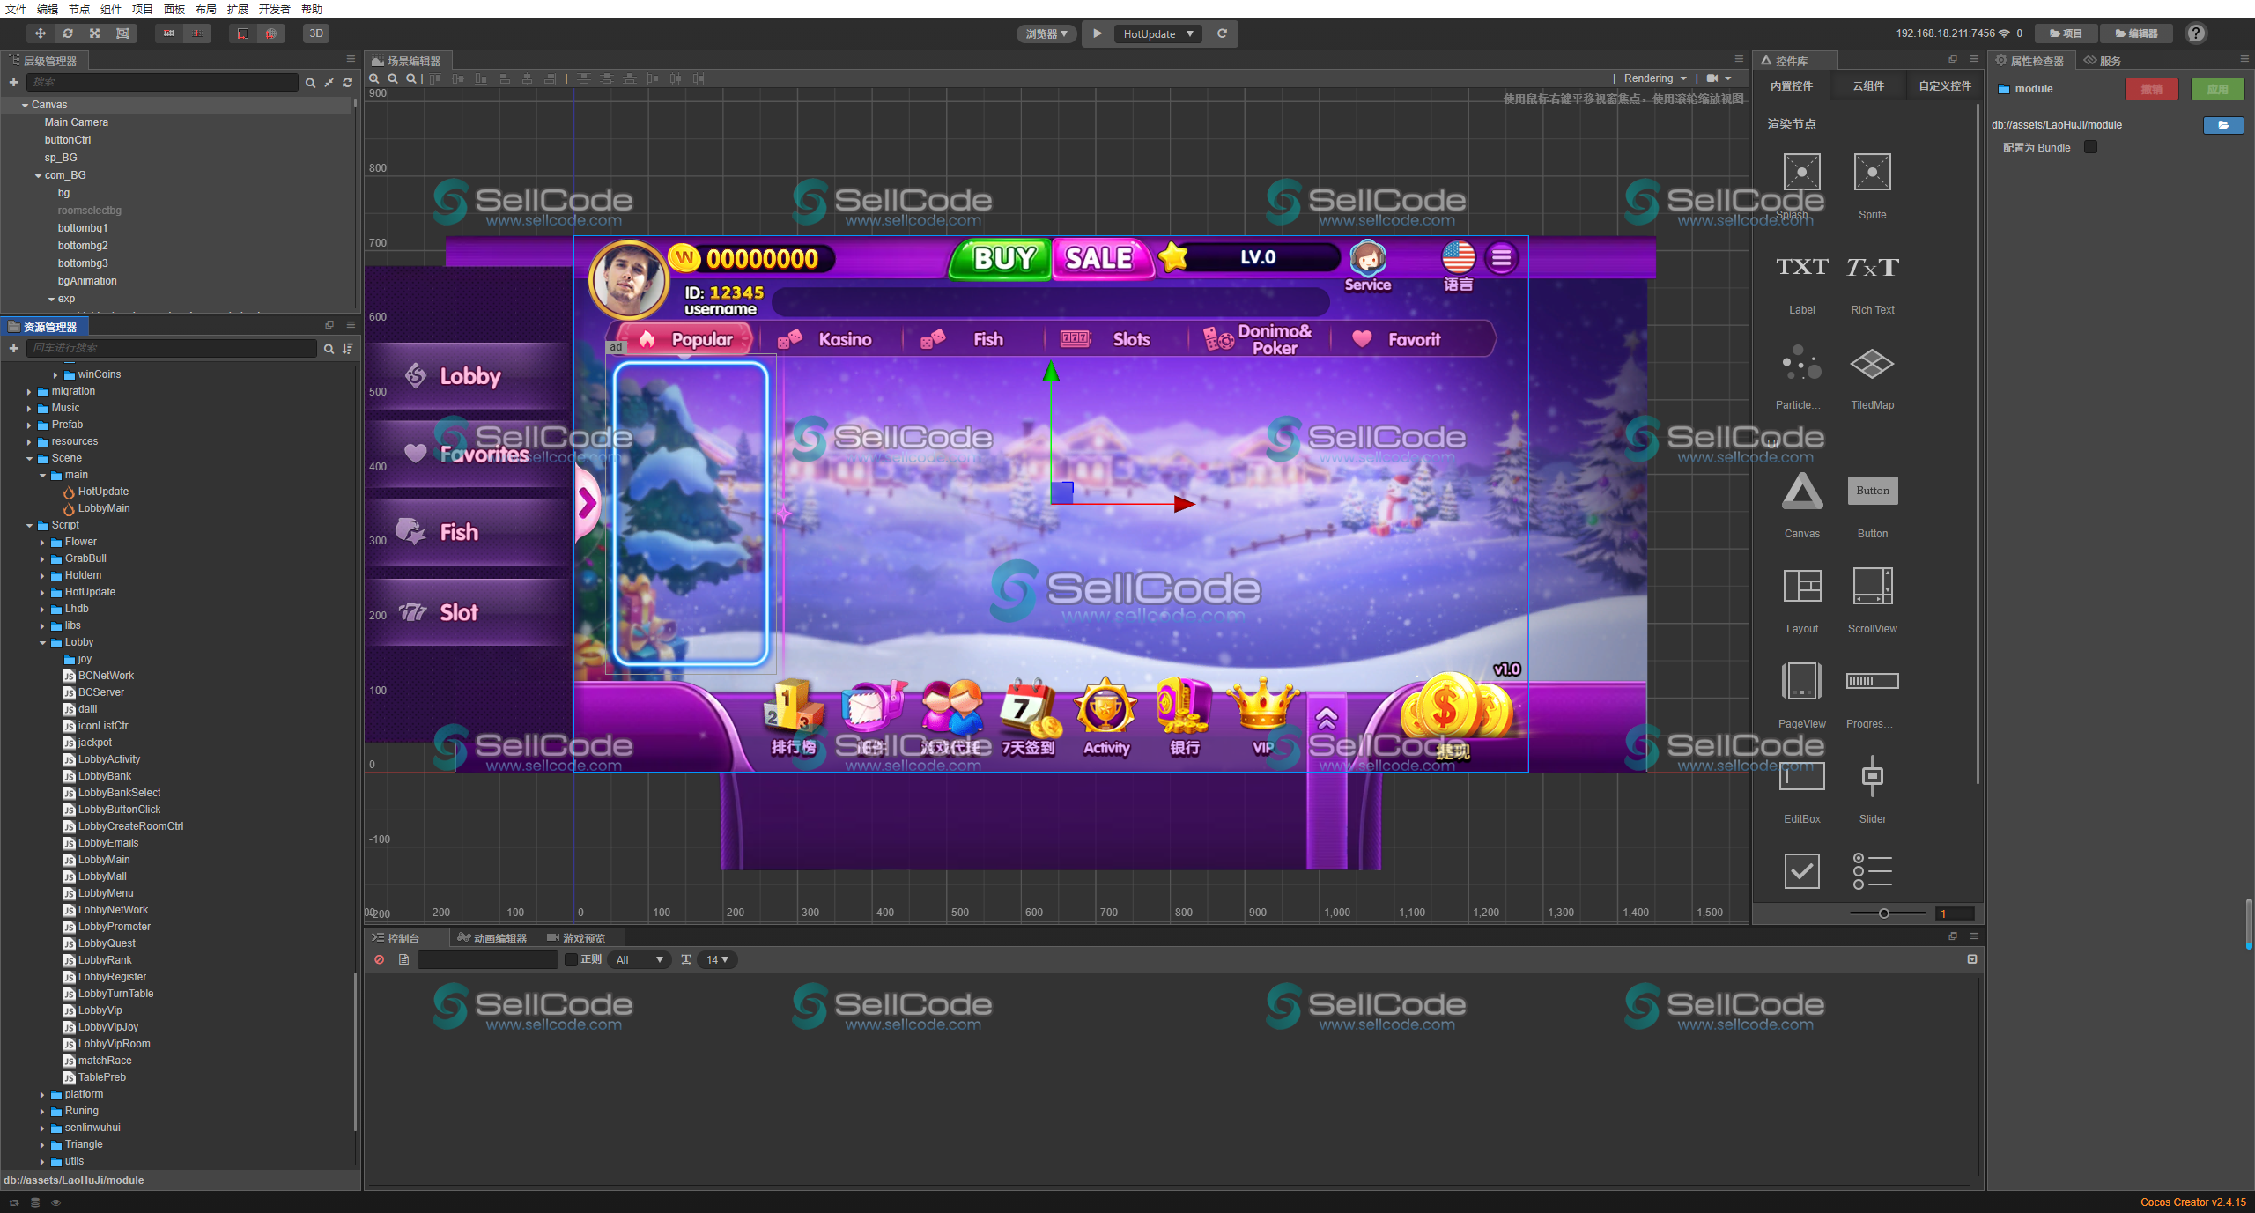Click the green 应用 apply button
The height and width of the screenshot is (1213, 2255).
coord(2217,89)
